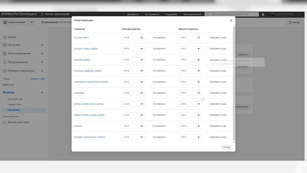Open test version dropdown for messages
The width and height of the screenshot is (307, 173).
tap(133, 93)
